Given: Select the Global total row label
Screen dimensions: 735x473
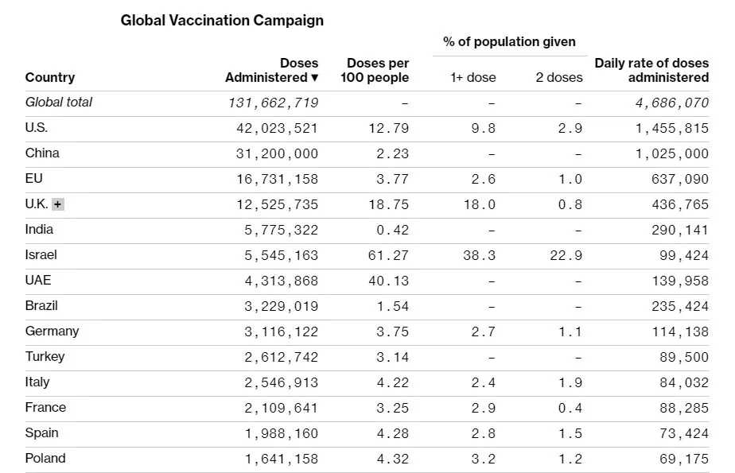Looking at the screenshot, I should coord(59,102).
